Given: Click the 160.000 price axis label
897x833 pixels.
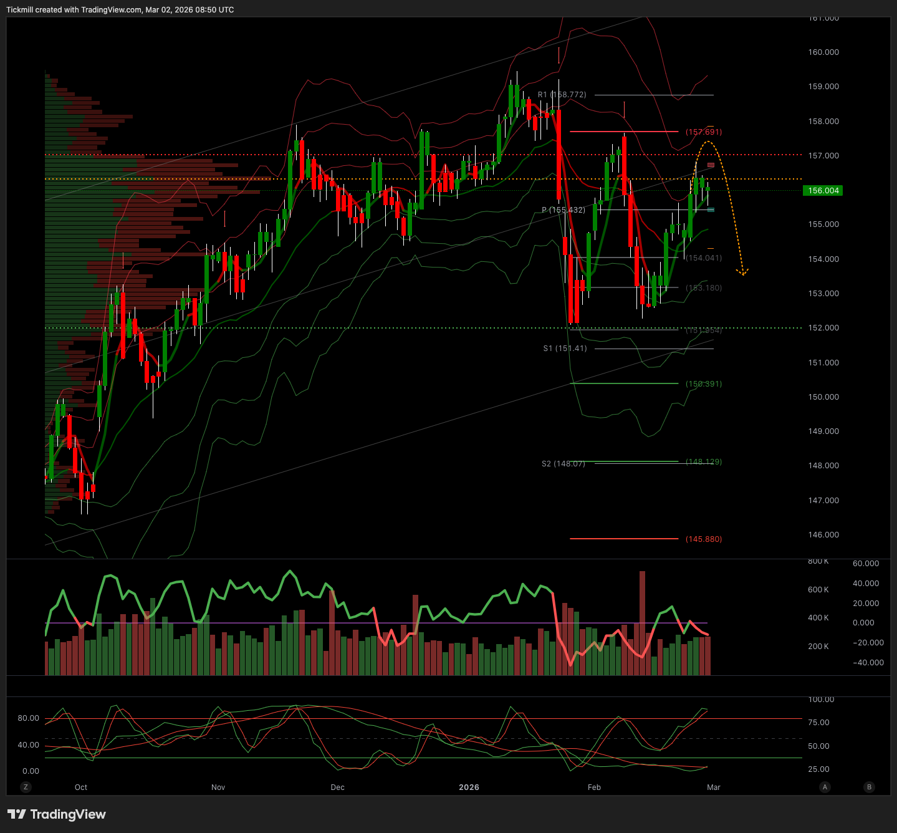Looking at the screenshot, I should tap(823, 52).
